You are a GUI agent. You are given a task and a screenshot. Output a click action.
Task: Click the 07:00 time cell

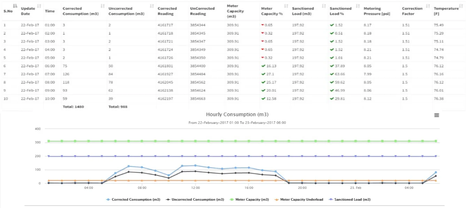pyautogui.click(x=50, y=74)
